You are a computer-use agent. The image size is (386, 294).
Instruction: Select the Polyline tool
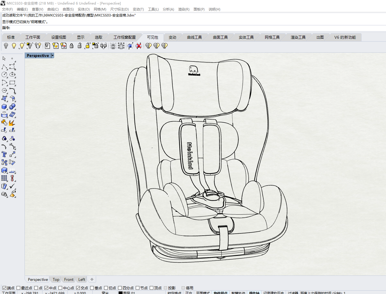click(x=5, y=67)
